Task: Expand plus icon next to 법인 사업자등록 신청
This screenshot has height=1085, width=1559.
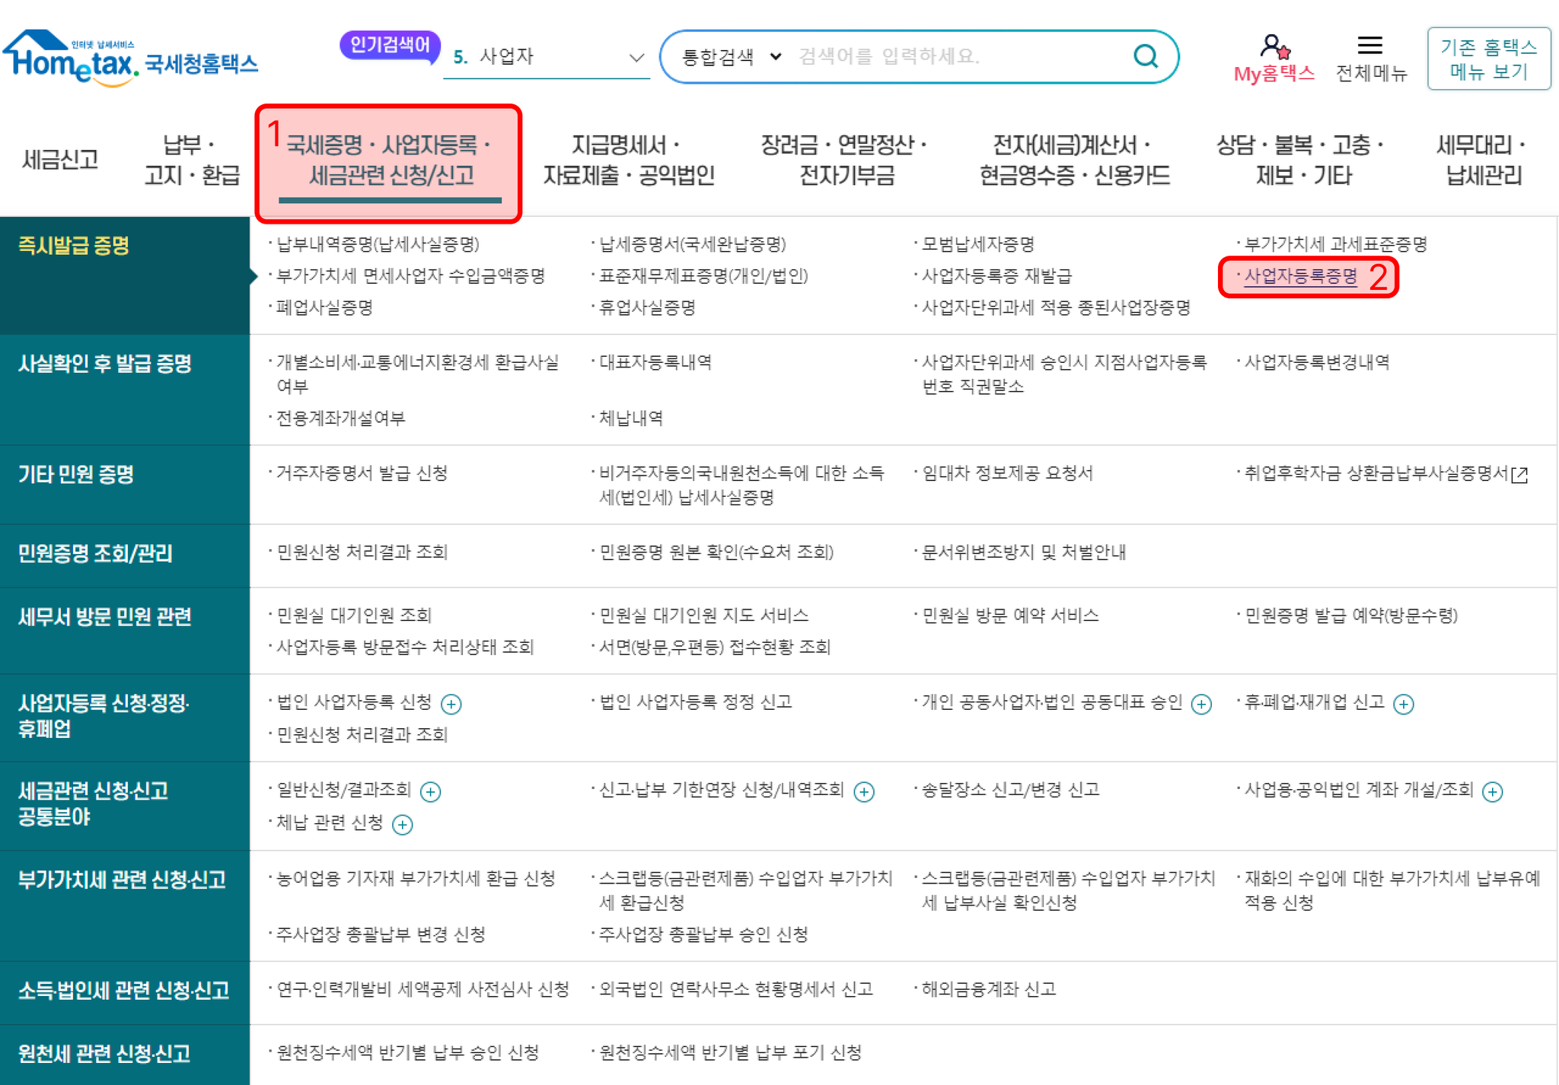Action: (x=451, y=704)
